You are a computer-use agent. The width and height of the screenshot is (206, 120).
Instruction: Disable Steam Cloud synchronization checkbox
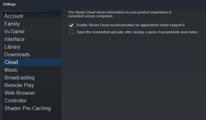tap(71, 25)
